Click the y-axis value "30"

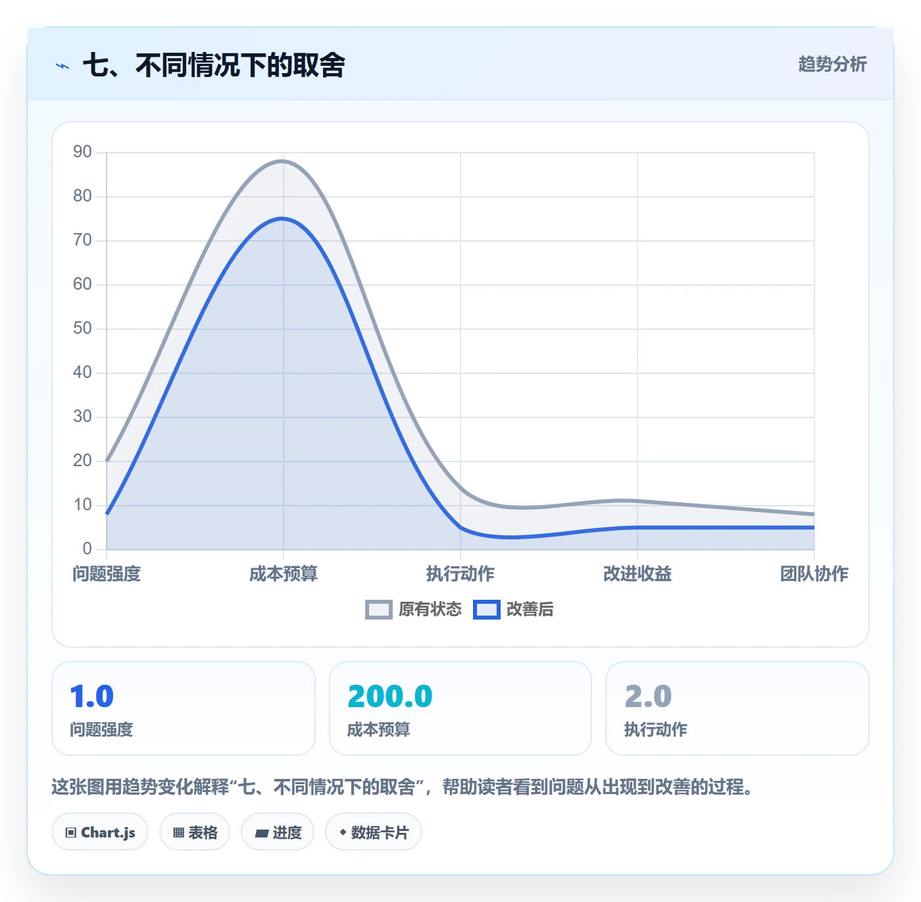pyautogui.click(x=82, y=417)
